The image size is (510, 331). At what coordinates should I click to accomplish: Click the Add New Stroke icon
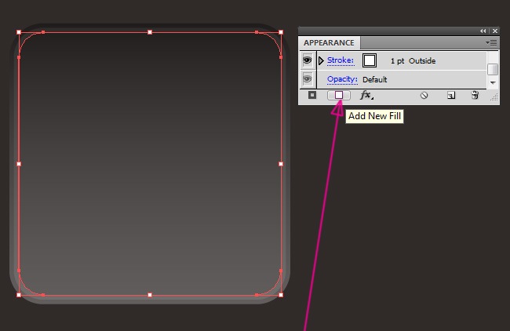point(312,95)
